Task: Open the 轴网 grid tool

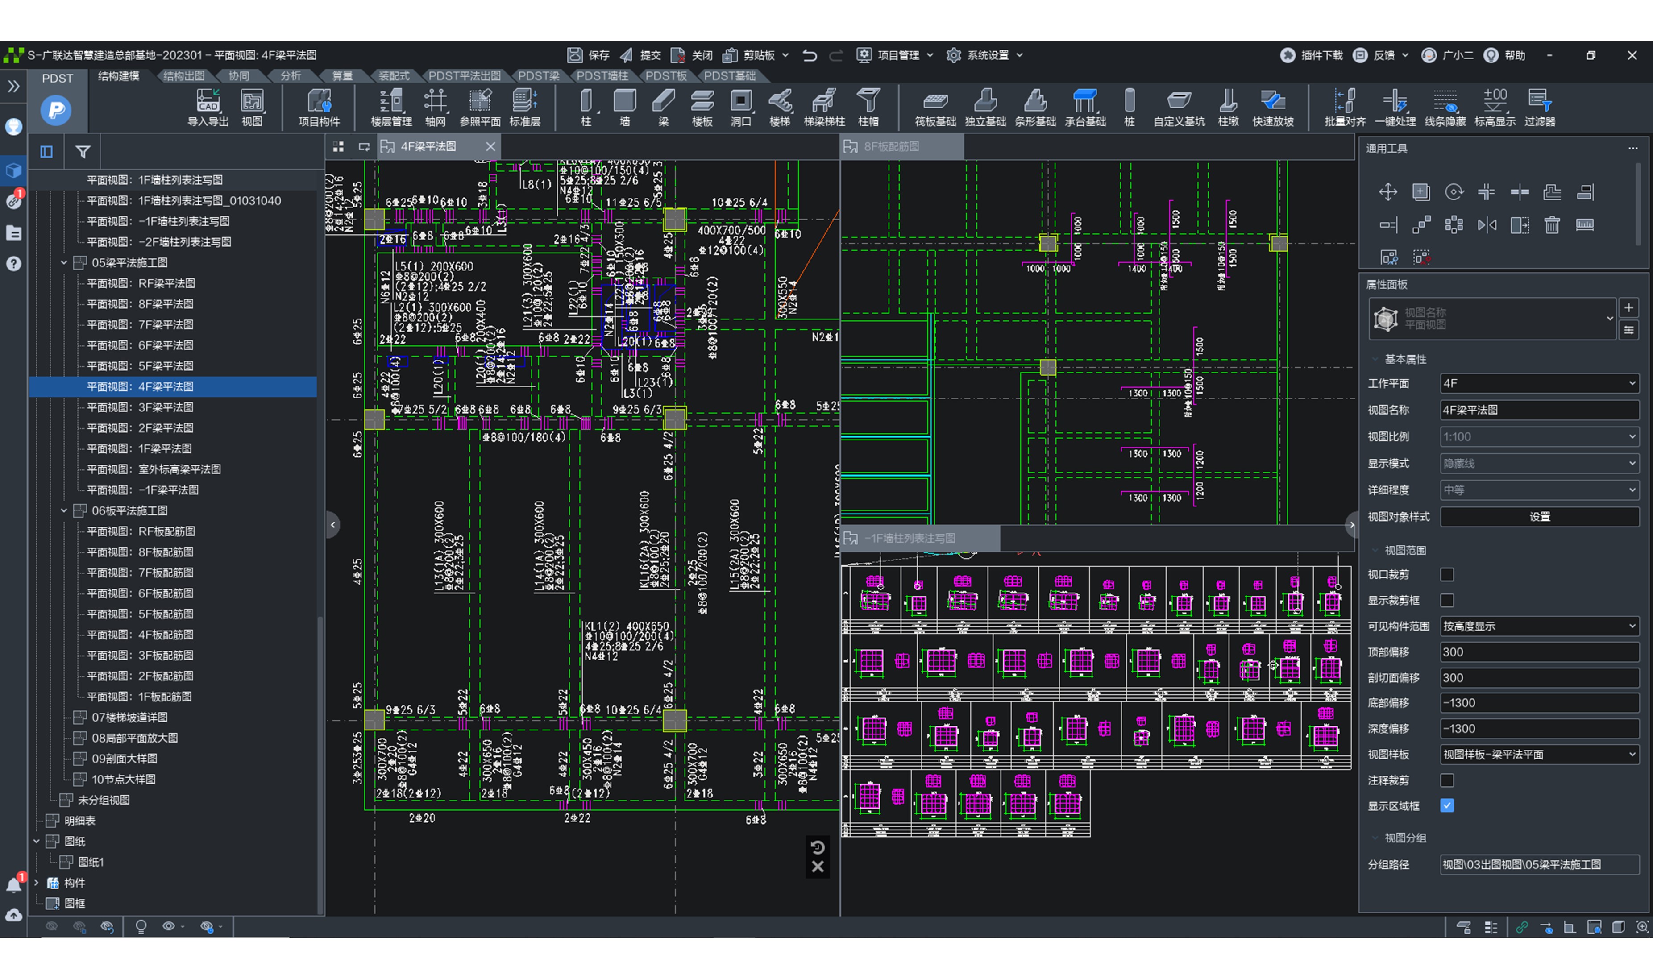Action: point(434,107)
